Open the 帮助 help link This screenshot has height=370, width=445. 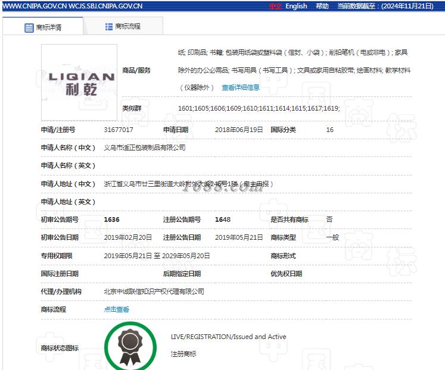(322, 6)
